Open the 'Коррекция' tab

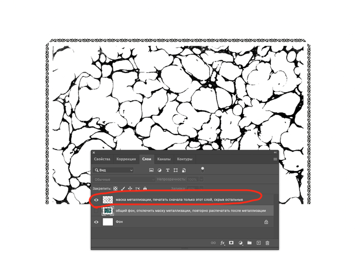click(126, 159)
